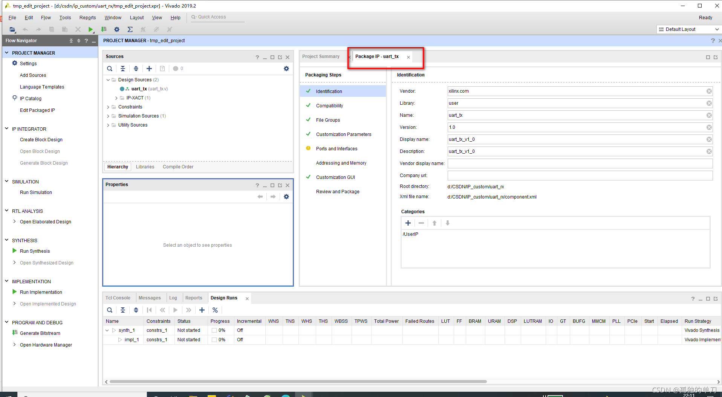Search in the Design Runs panel
Viewport: 722px width, 397px height.
click(110, 310)
